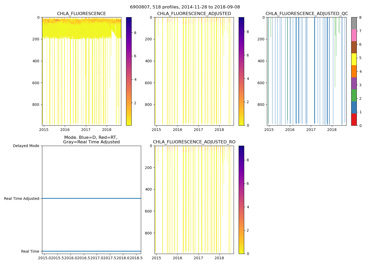Click the 'Delayed Mode' y-axis label

26,146
